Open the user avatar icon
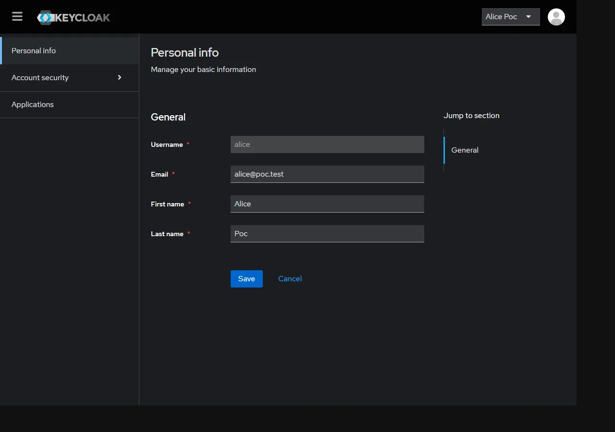Screen dimensions: 615x432 556,17
